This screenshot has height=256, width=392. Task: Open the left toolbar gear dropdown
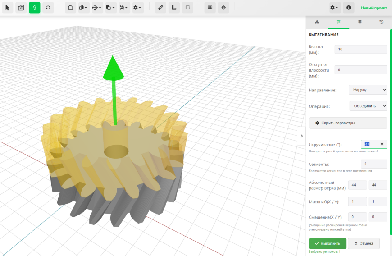[137, 8]
